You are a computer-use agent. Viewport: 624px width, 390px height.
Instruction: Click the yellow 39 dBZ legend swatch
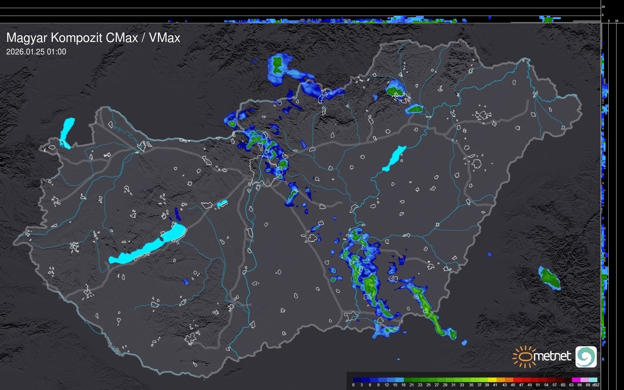(x=492, y=380)
